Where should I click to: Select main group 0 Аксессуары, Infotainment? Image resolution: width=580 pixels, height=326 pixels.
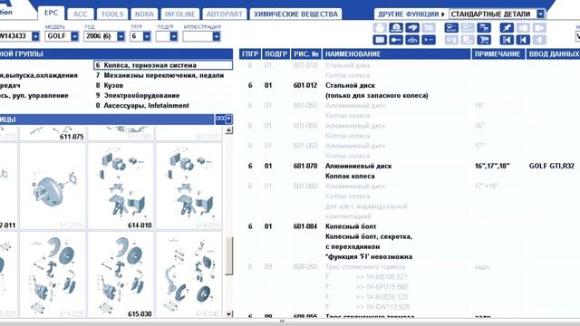142,105
